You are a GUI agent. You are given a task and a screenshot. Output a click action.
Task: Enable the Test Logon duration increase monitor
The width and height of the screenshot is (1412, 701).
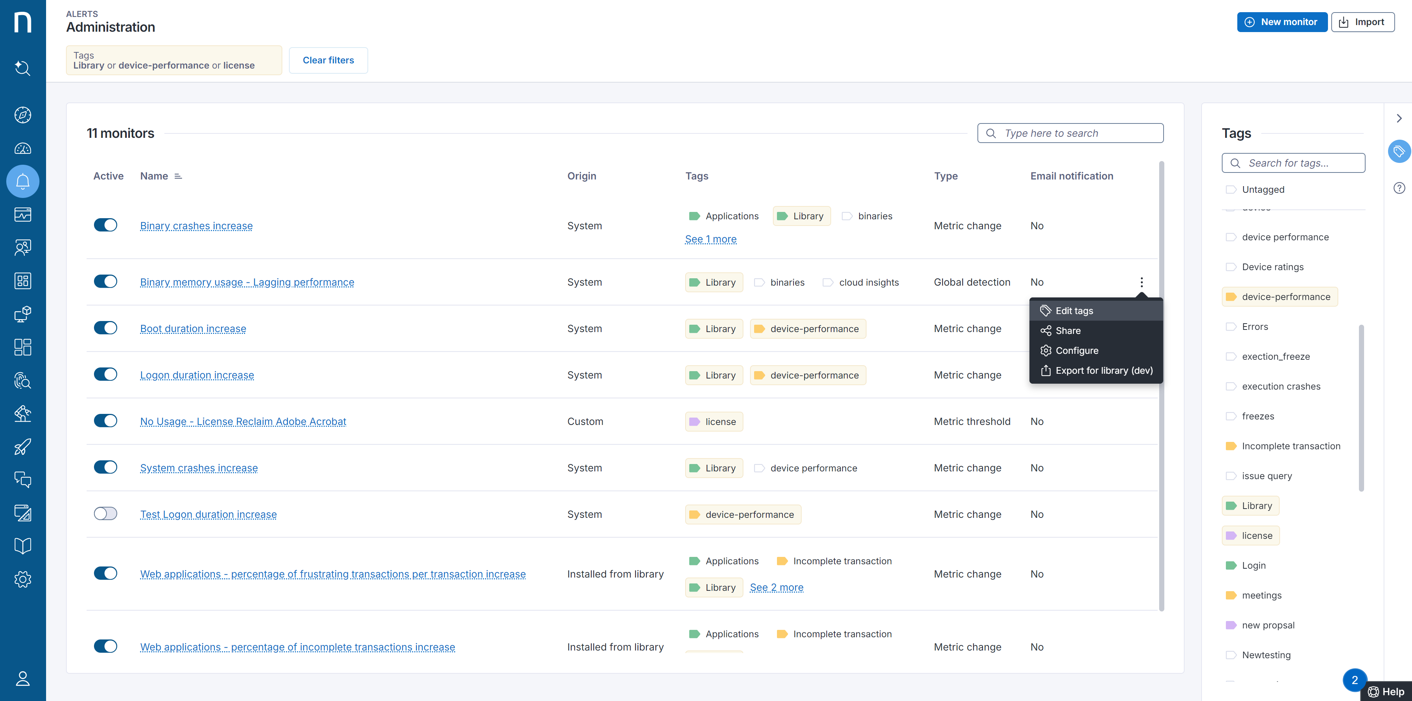pos(105,513)
